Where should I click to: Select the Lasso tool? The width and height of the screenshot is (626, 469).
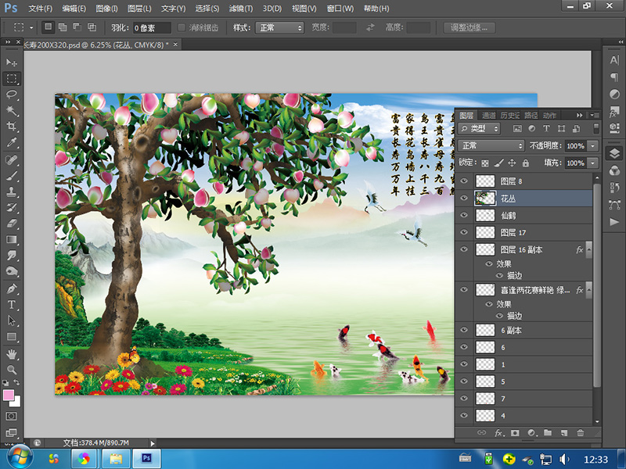[x=11, y=95]
